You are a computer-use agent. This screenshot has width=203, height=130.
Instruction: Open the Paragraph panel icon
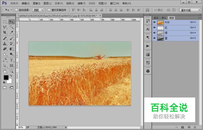pyautogui.click(x=148, y=37)
